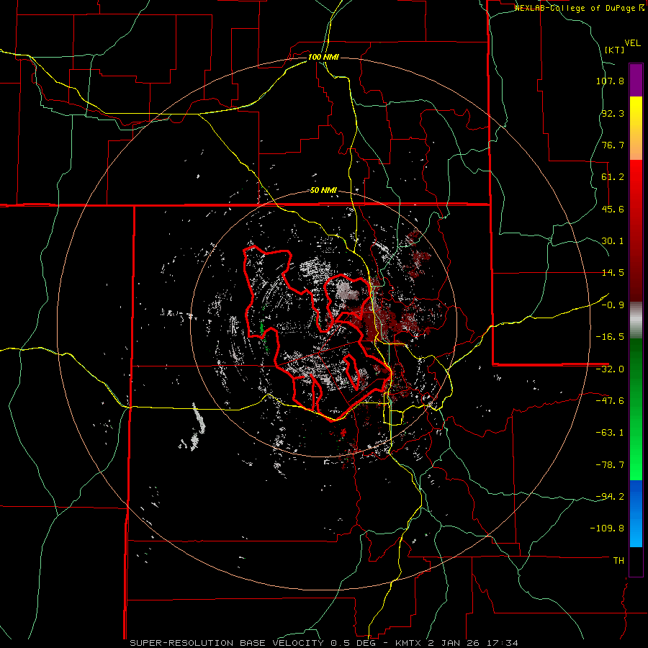The height and width of the screenshot is (648, 648).
Task: Click the 76.7 velocity scale value
Action: pyautogui.click(x=613, y=145)
